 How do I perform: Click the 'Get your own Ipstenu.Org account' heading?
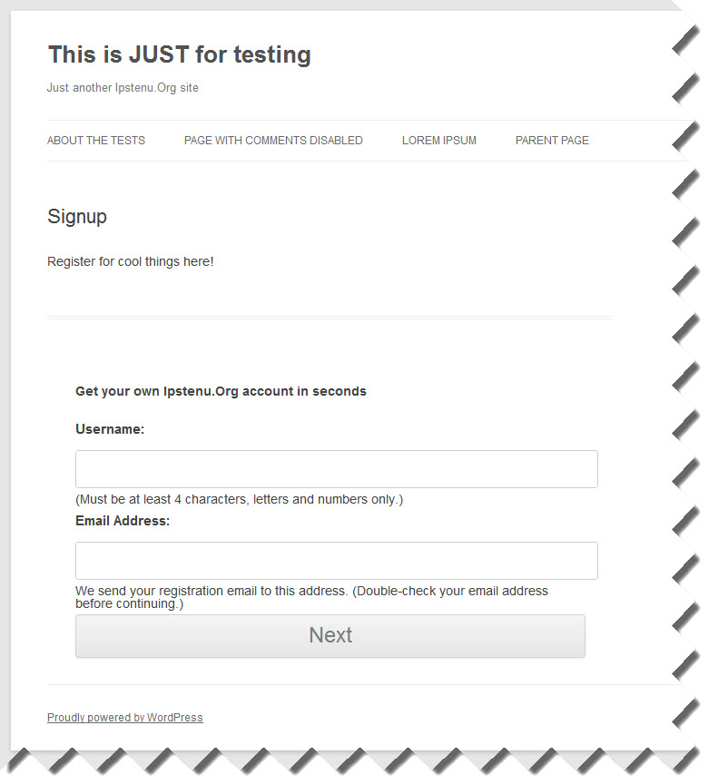[221, 391]
